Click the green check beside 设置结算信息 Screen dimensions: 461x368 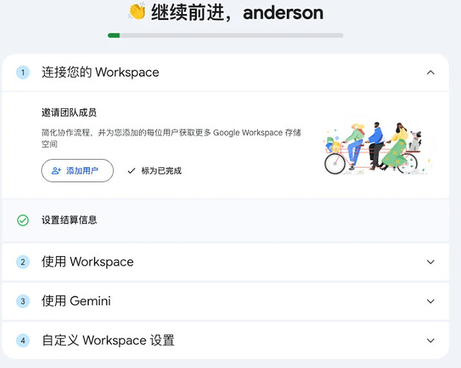pyautogui.click(x=23, y=220)
